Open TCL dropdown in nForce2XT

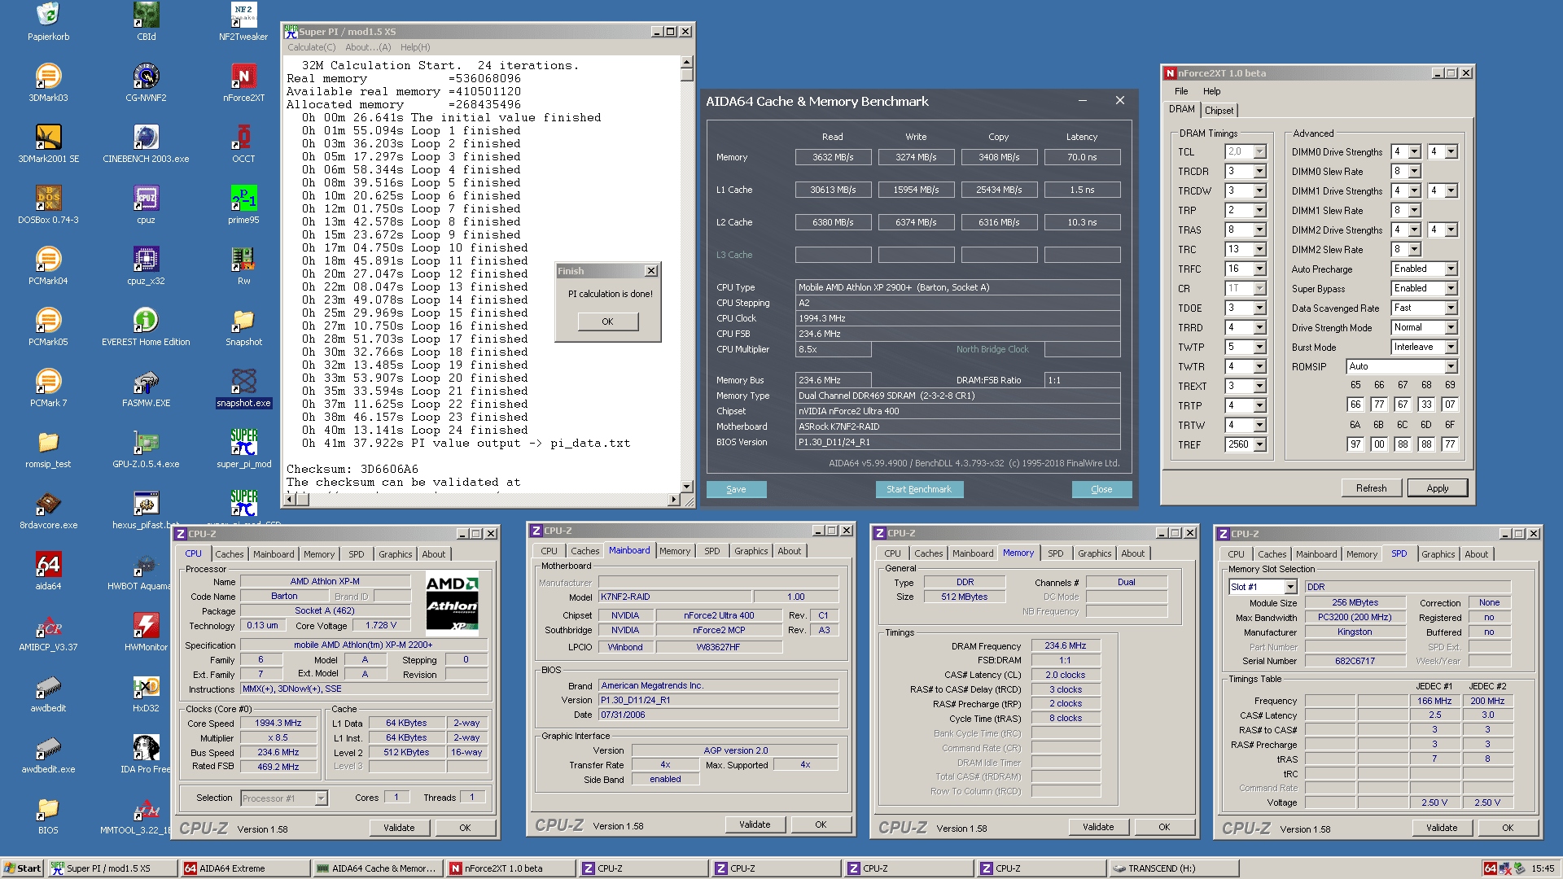(x=1259, y=152)
